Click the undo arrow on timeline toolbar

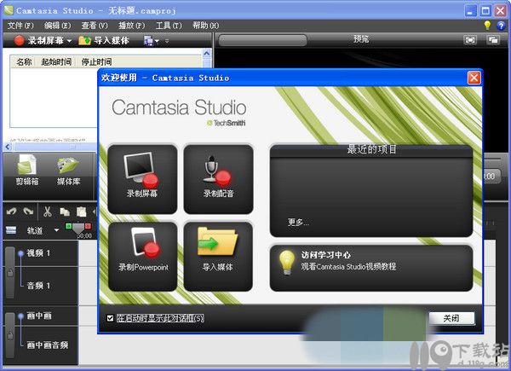11,212
